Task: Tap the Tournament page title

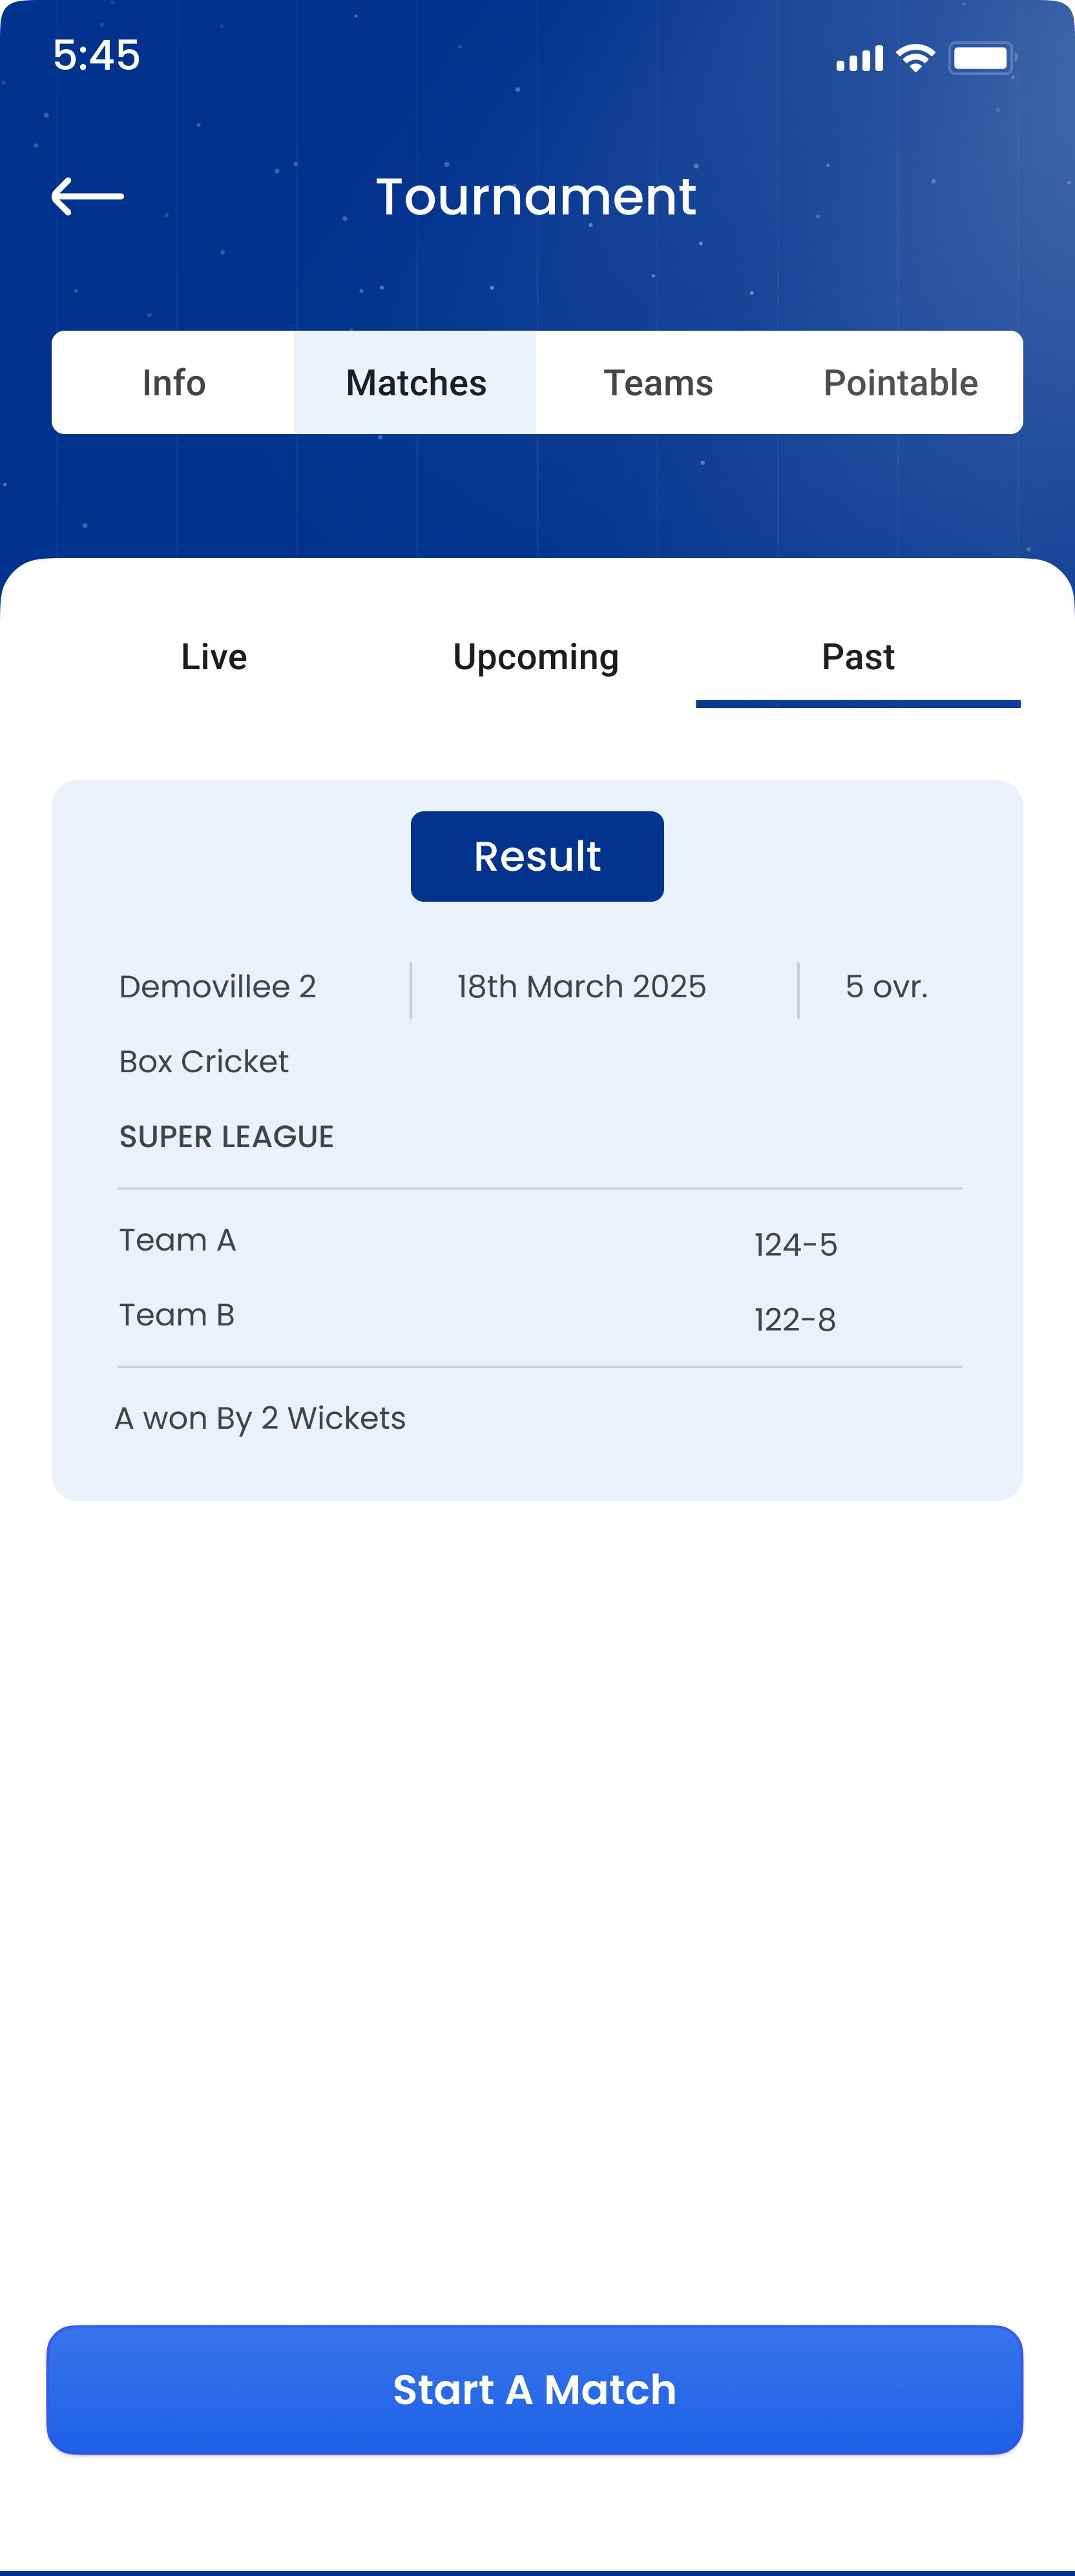Action: coord(536,196)
